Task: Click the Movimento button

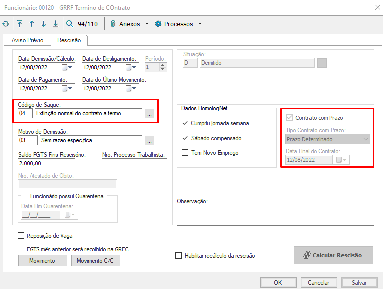Action: [x=43, y=261]
